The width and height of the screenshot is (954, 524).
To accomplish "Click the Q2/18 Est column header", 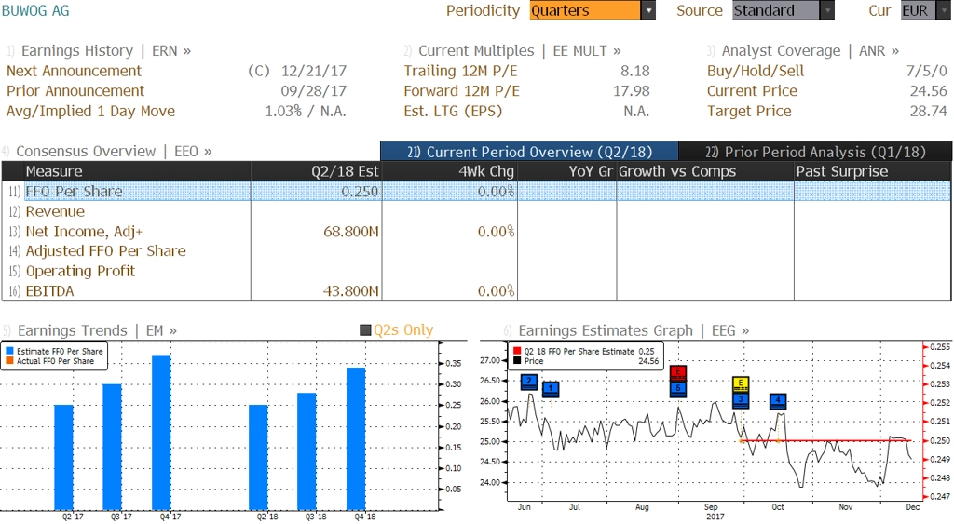I will click(317, 171).
